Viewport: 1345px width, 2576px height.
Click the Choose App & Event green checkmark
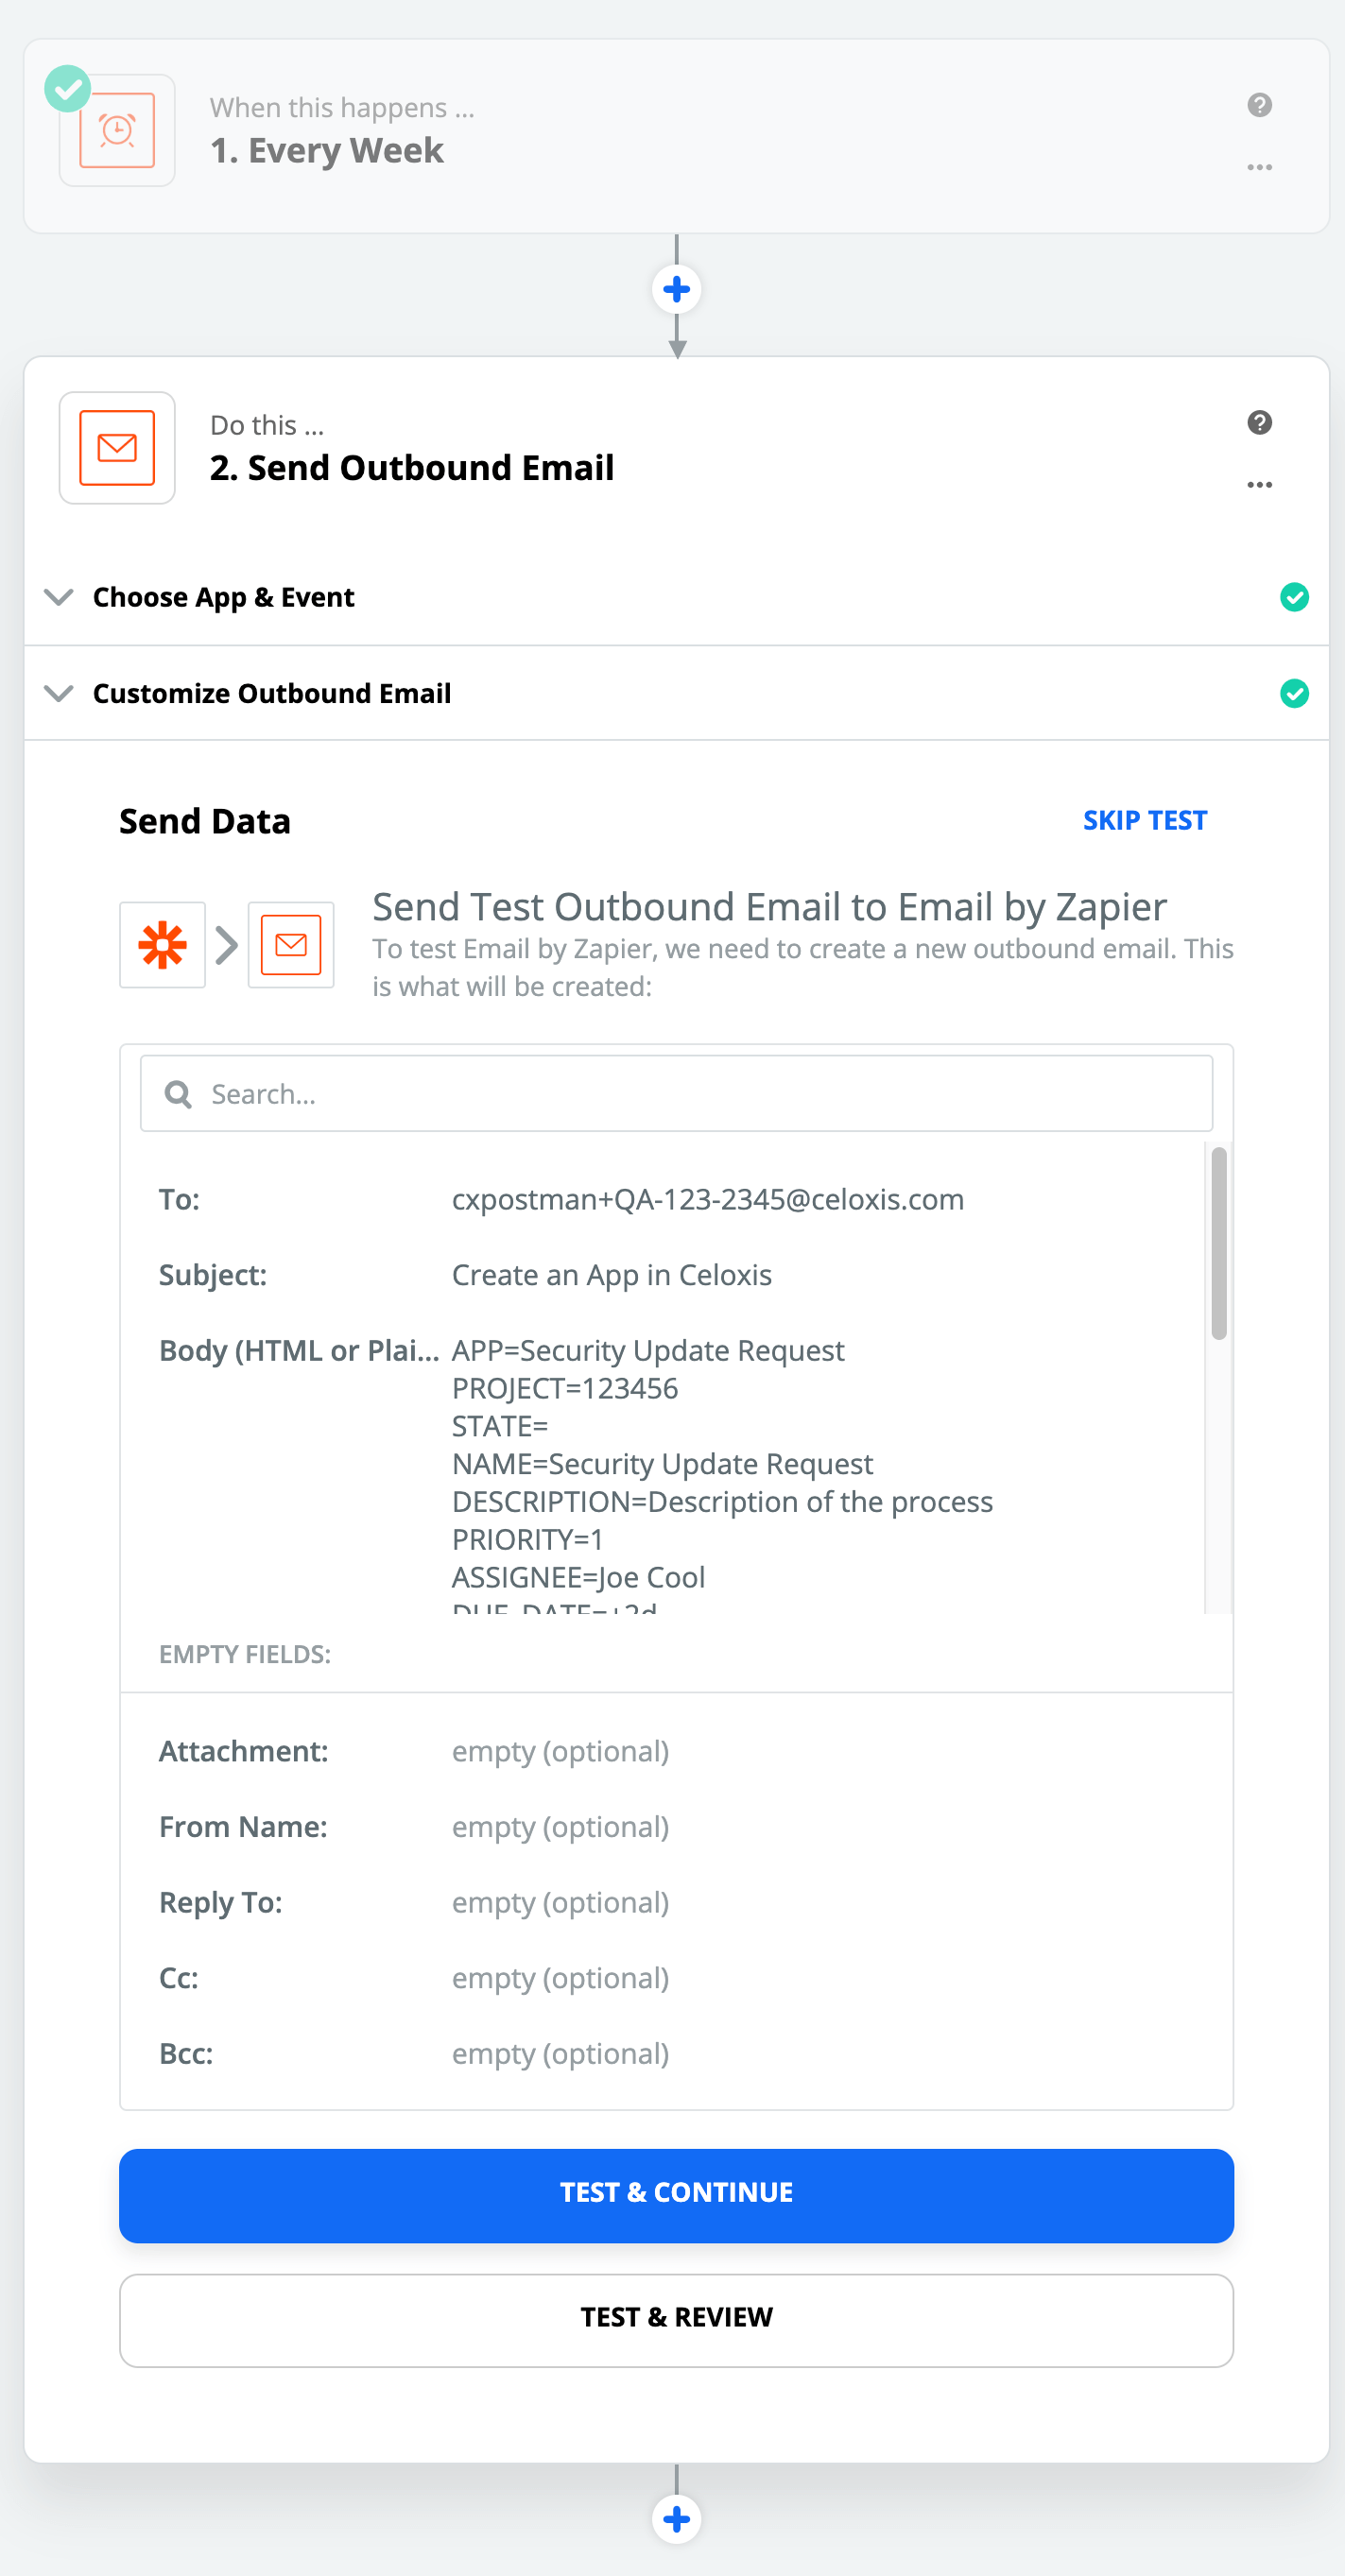click(1294, 598)
